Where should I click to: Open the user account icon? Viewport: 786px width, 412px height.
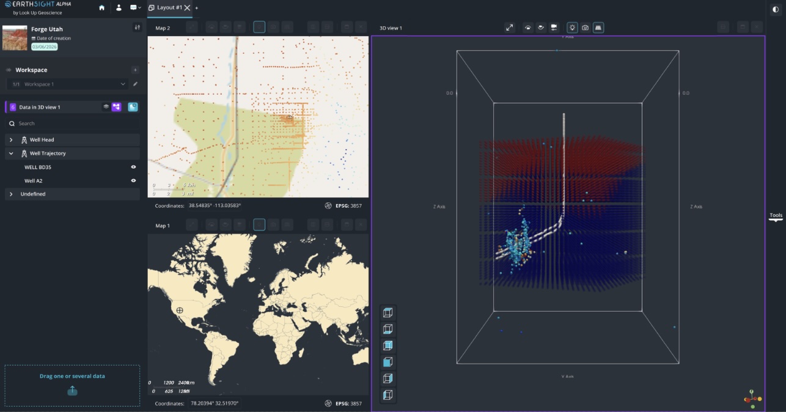point(119,8)
